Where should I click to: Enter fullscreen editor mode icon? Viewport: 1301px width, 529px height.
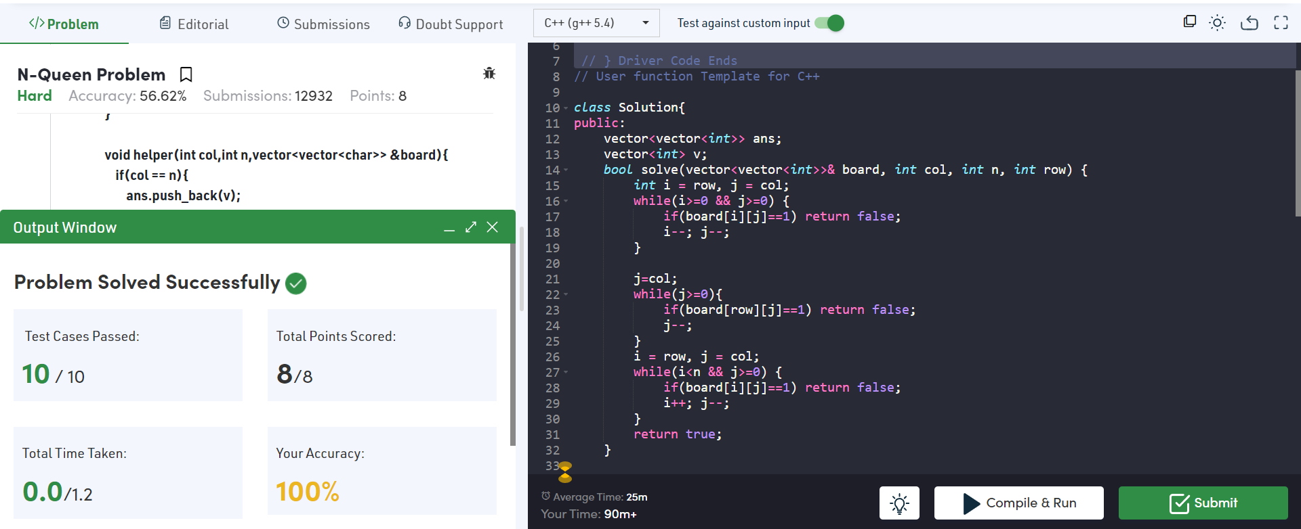(1281, 22)
